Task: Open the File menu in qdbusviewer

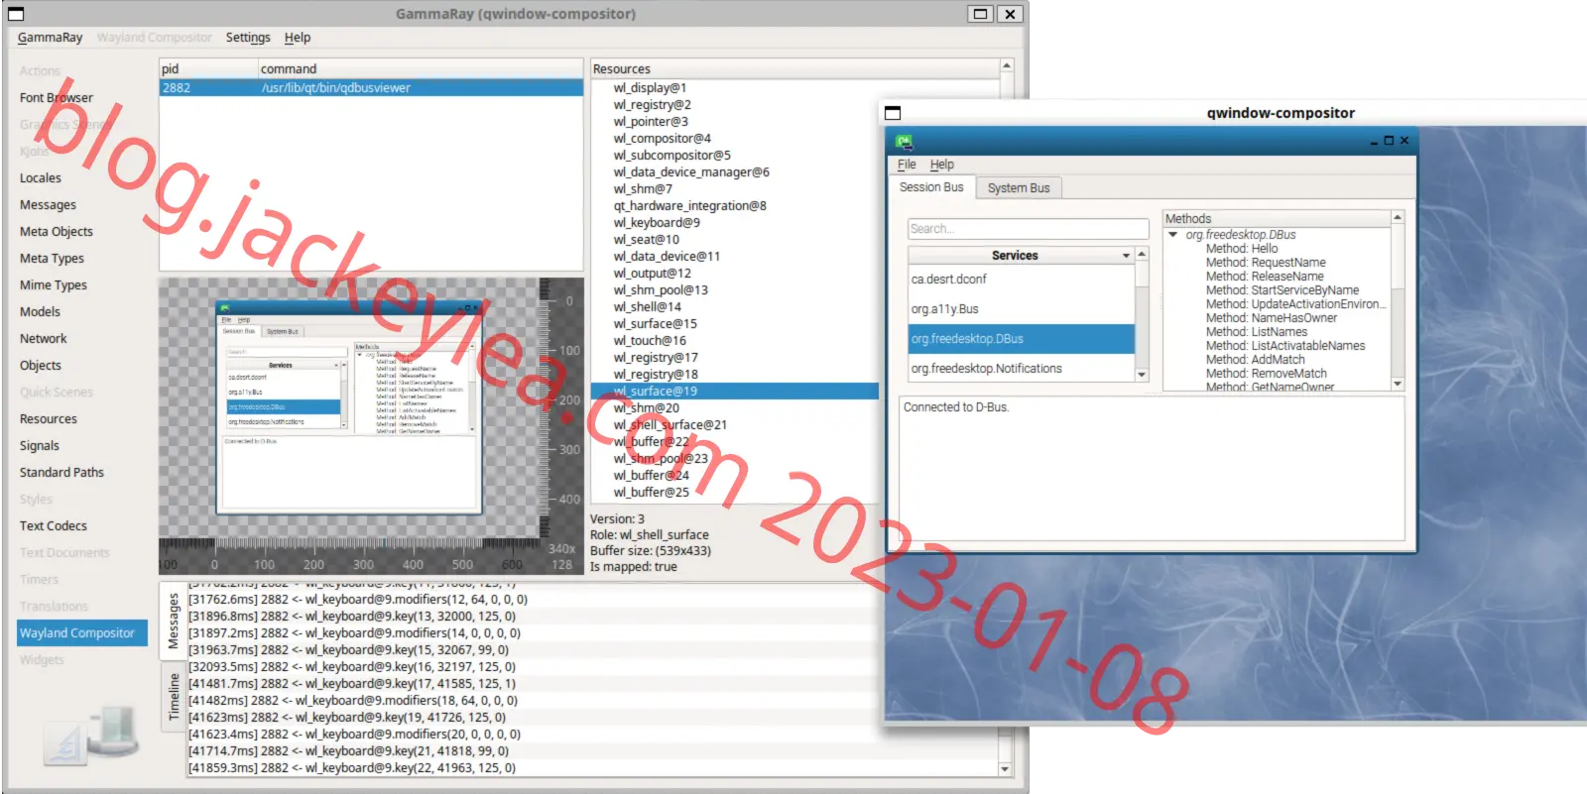Action: [x=907, y=165]
